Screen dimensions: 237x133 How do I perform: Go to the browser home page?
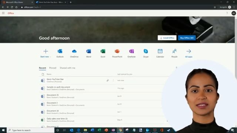tap(16, 7)
